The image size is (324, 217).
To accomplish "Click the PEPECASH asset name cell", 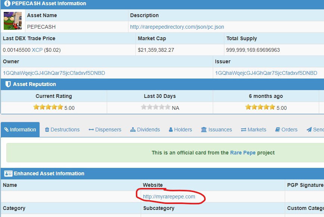I will 77,27.
